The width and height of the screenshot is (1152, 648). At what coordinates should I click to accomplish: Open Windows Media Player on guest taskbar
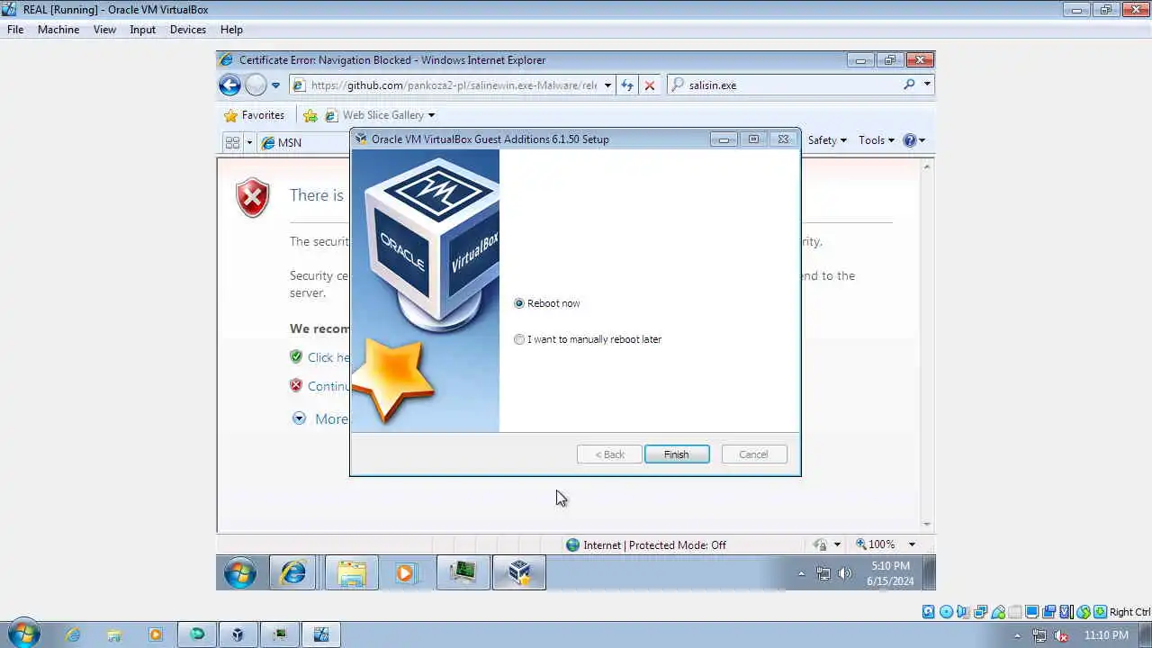tap(405, 572)
